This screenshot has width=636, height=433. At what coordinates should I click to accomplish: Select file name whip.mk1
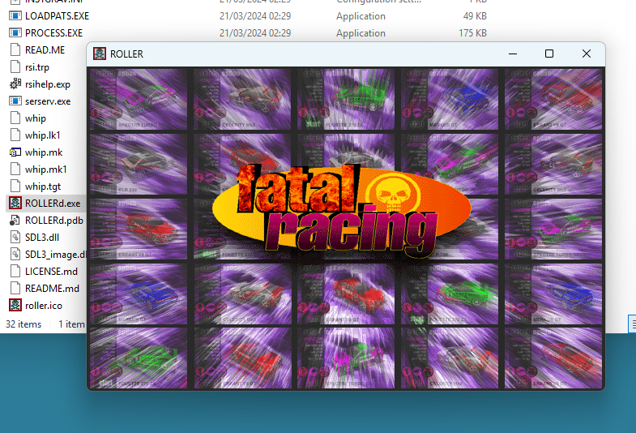point(46,169)
